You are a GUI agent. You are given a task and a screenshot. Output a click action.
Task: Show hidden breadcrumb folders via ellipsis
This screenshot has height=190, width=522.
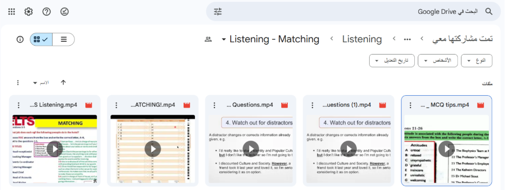(407, 39)
